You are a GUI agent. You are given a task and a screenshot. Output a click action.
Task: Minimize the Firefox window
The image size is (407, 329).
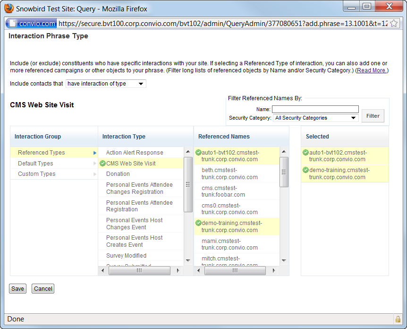(351, 7)
